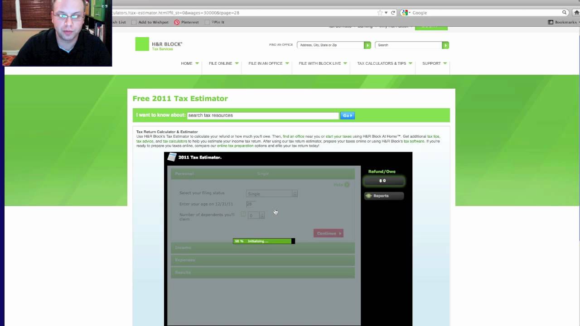Follow the 'online tax preparation' link

tap(235, 146)
